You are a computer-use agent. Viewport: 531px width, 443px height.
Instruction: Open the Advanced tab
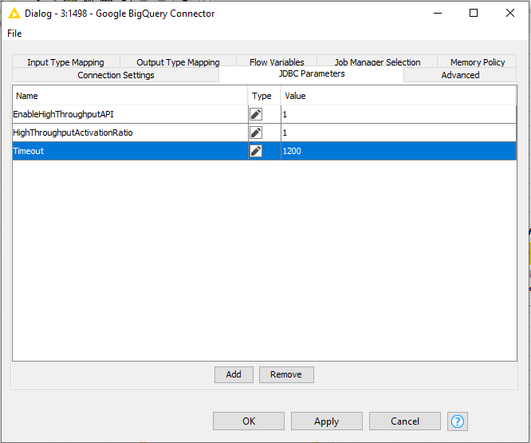460,75
